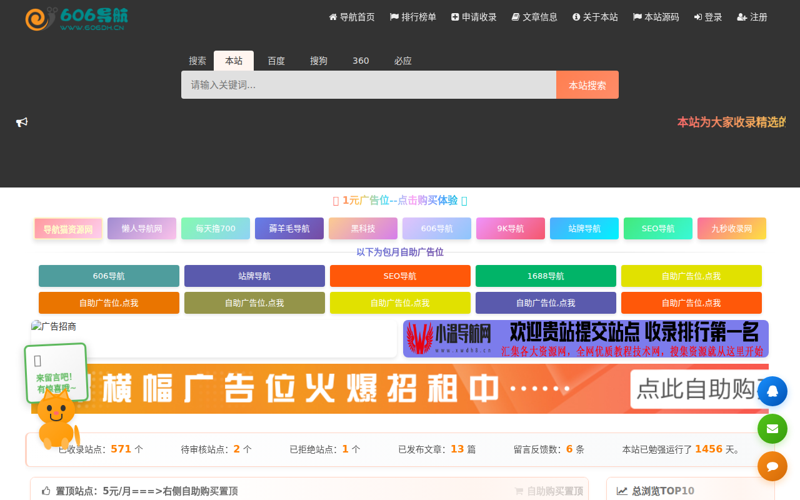Click the 小温导航网 banner
Viewport: 800px width, 500px height.
(586, 338)
